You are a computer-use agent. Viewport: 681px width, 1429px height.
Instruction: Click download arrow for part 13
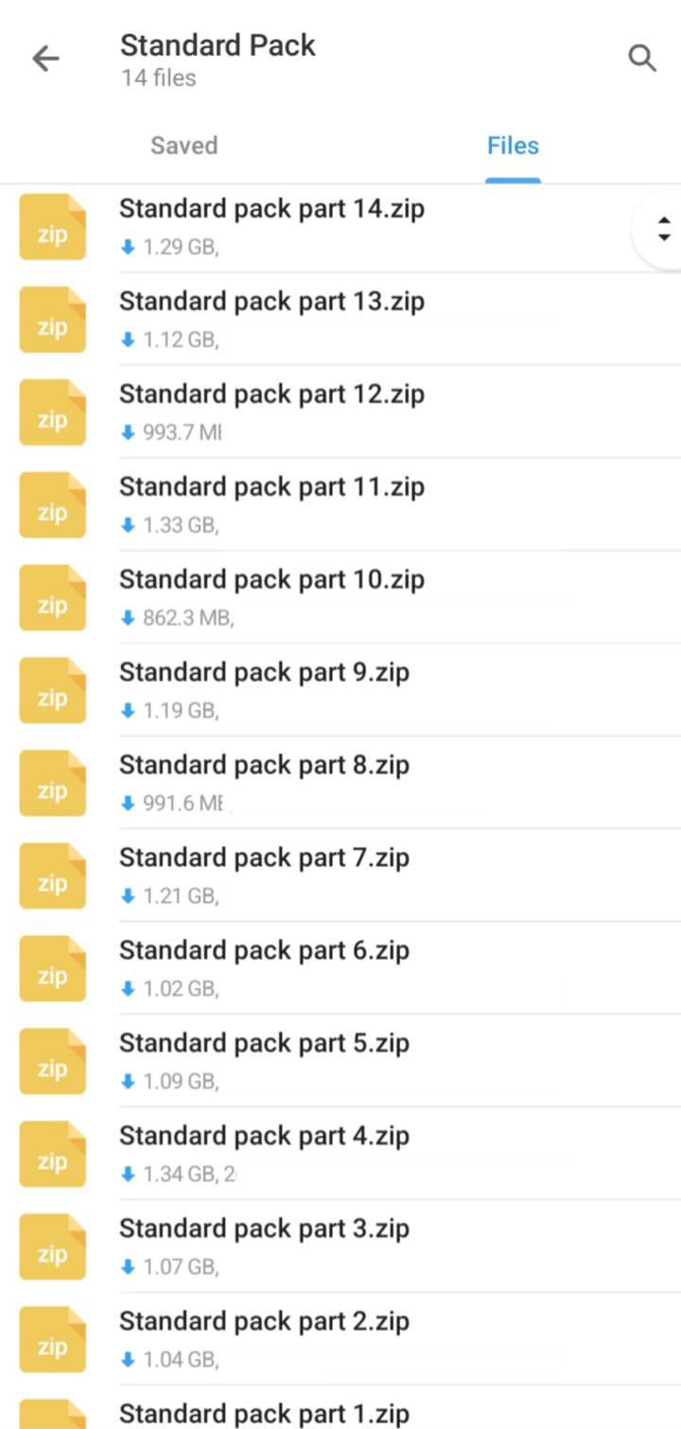point(129,340)
